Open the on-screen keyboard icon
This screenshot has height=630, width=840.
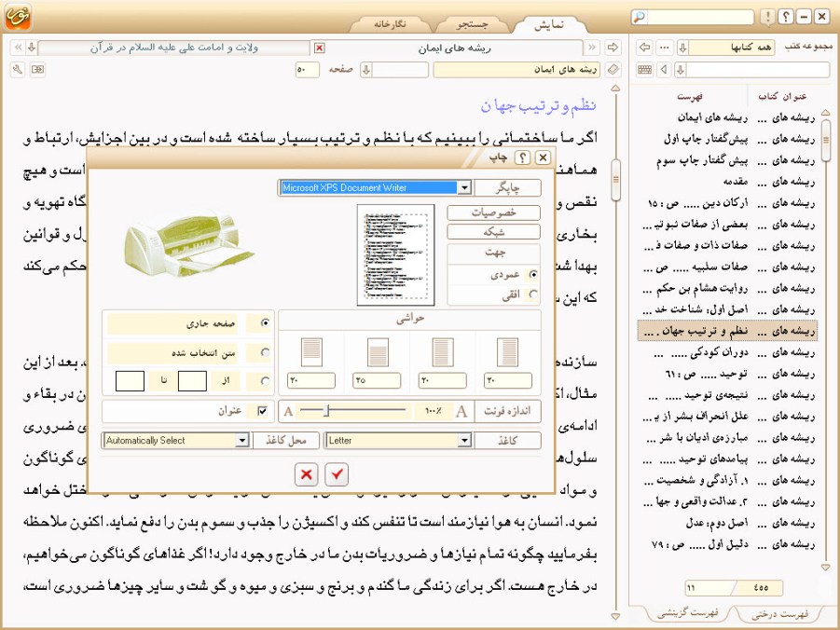[645, 70]
